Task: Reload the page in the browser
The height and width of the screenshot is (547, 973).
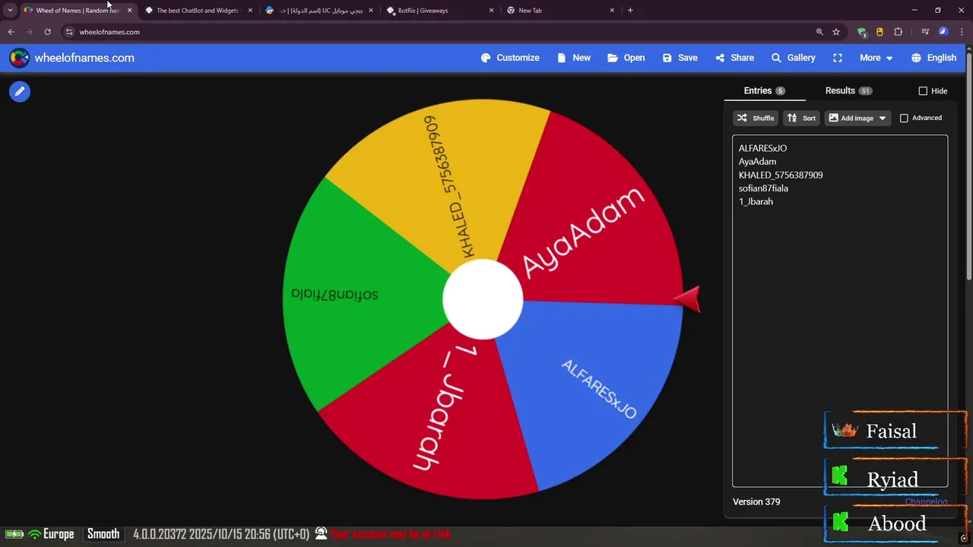Action: click(47, 32)
